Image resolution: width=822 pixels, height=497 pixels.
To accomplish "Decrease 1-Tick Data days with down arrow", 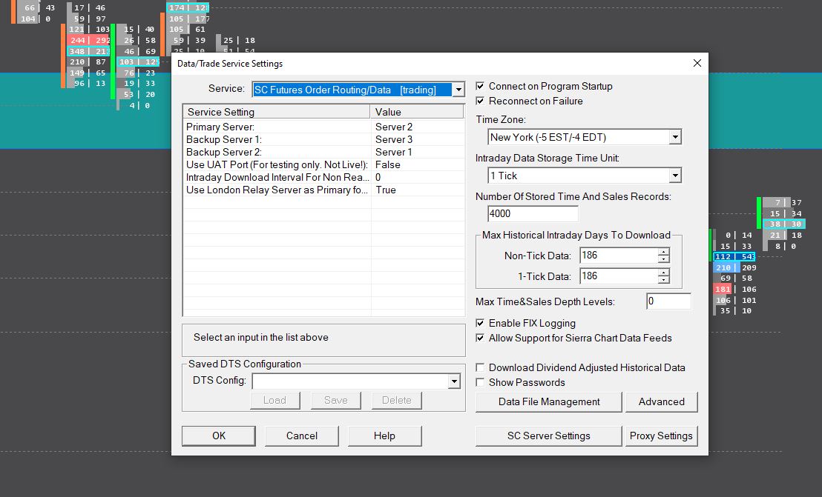I will 663,279.
